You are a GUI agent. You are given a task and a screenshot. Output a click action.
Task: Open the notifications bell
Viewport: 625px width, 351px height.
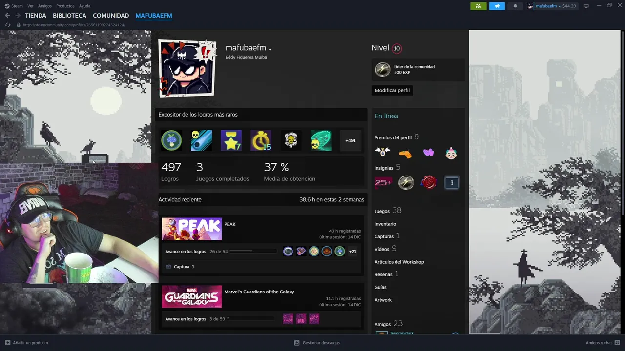coord(515,6)
